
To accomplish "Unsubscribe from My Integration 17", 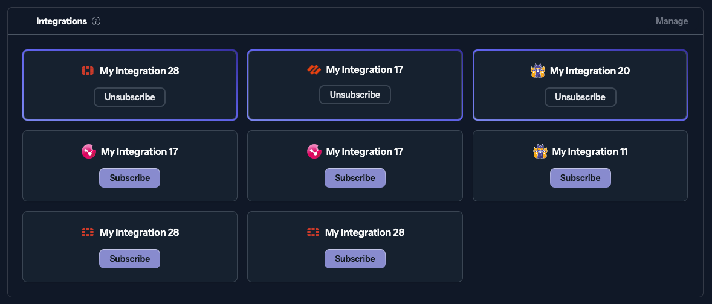I will (355, 95).
